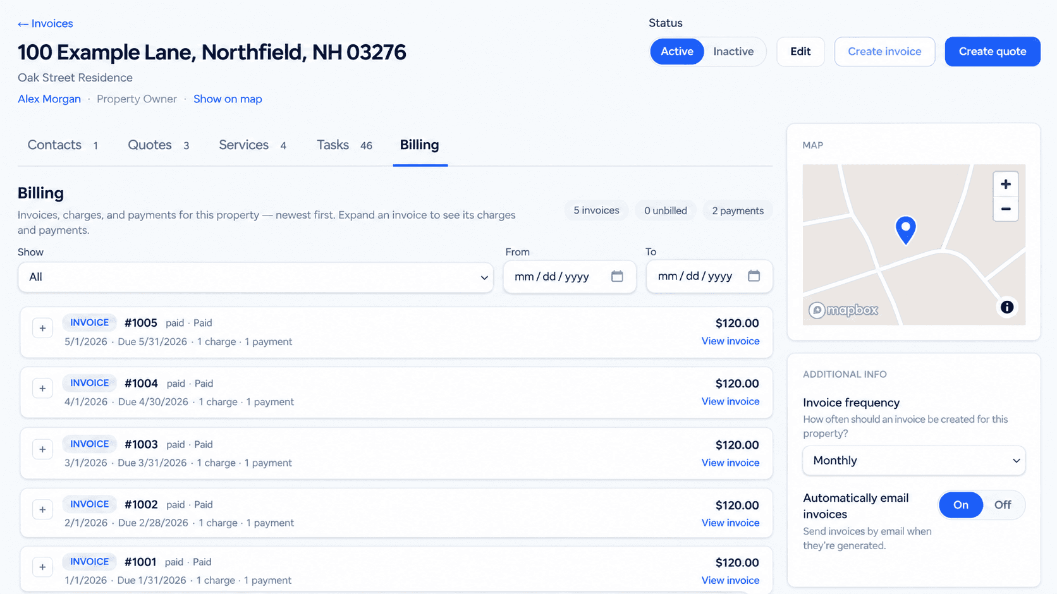
Task: Click the Edit button
Action: coord(800,52)
